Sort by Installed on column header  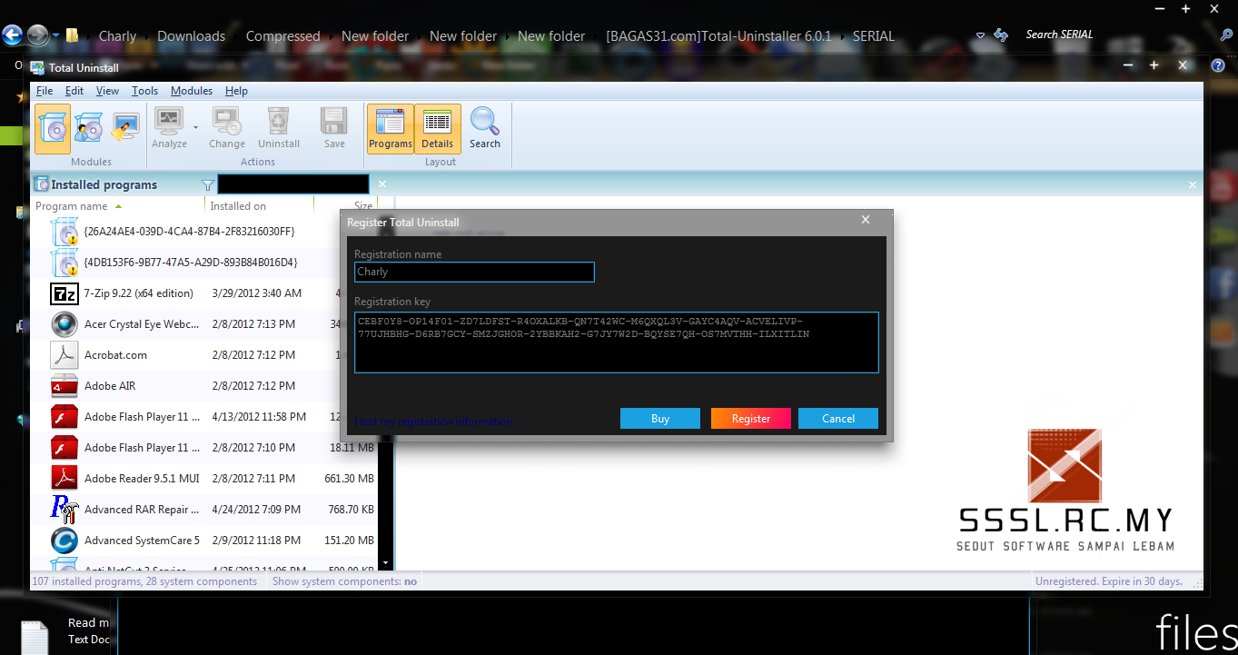(x=238, y=206)
